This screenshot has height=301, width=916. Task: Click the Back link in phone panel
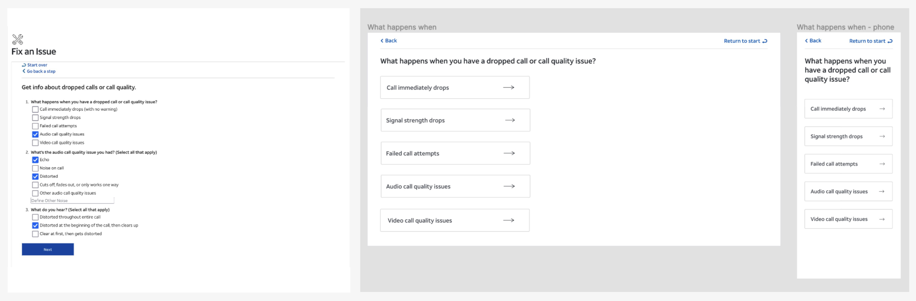[813, 41]
